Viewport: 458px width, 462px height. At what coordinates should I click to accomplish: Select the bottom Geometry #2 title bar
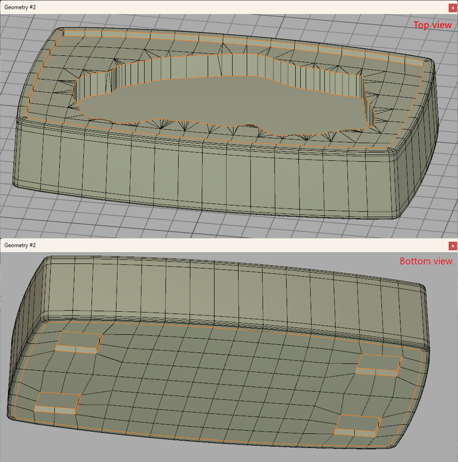point(229,245)
